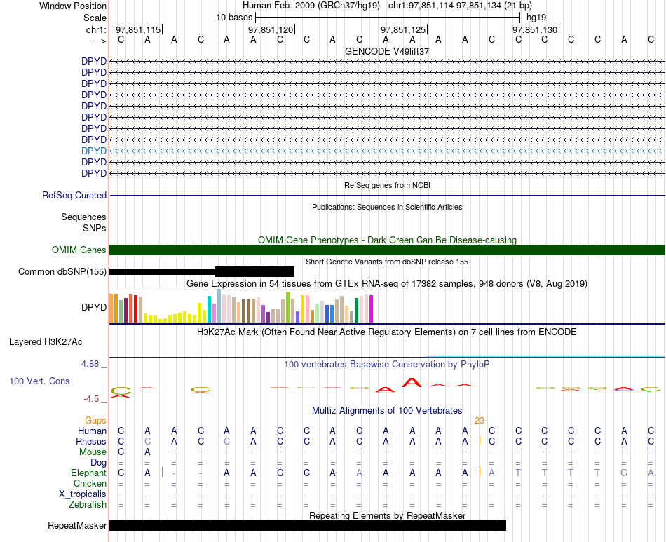Click the 100 Vert. Cons track label
Viewport: 666px width, 542px height.
[39, 381]
